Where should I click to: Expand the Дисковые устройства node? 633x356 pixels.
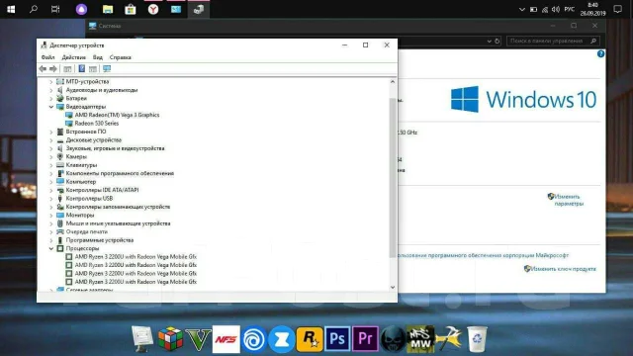[x=51, y=140]
